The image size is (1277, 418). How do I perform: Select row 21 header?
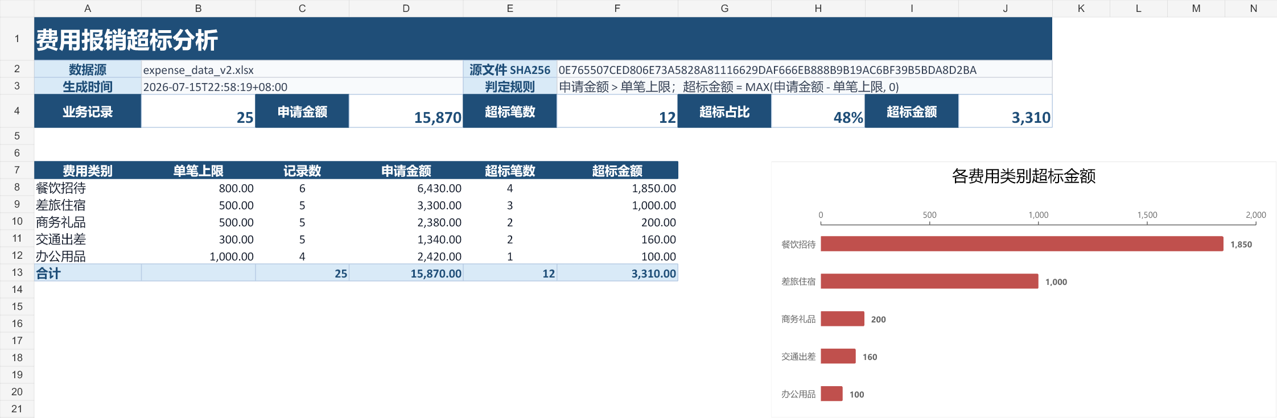tap(17, 409)
